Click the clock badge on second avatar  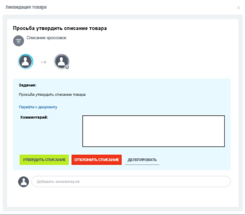[x=67, y=67]
